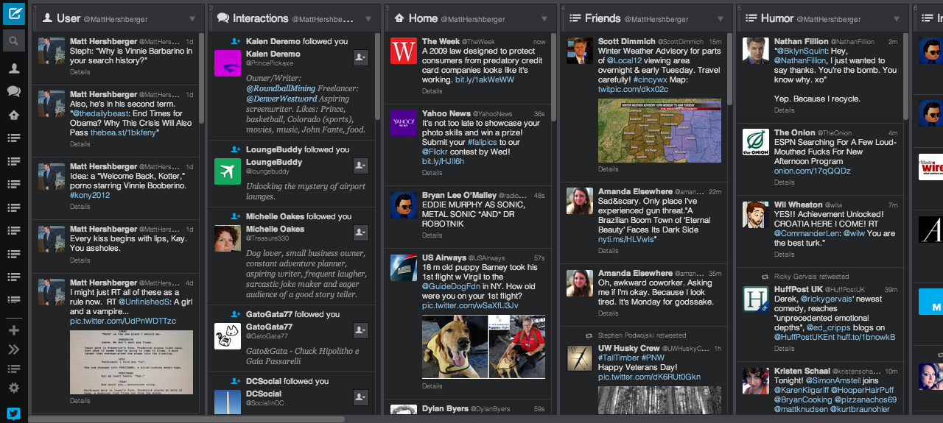Click the house icon in Home column header
The height and width of the screenshot is (423, 943).
point(399,18)
